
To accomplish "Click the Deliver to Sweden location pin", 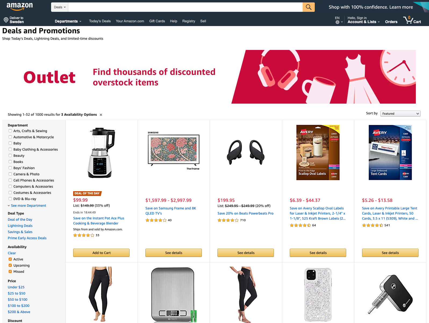I will tap(6, 20).
